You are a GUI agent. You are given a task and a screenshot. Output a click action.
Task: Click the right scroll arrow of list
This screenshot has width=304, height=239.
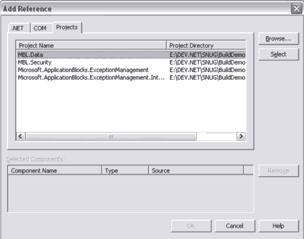point(241,136)
